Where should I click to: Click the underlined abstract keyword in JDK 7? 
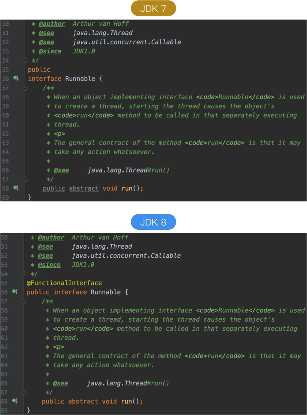point(84,188)
